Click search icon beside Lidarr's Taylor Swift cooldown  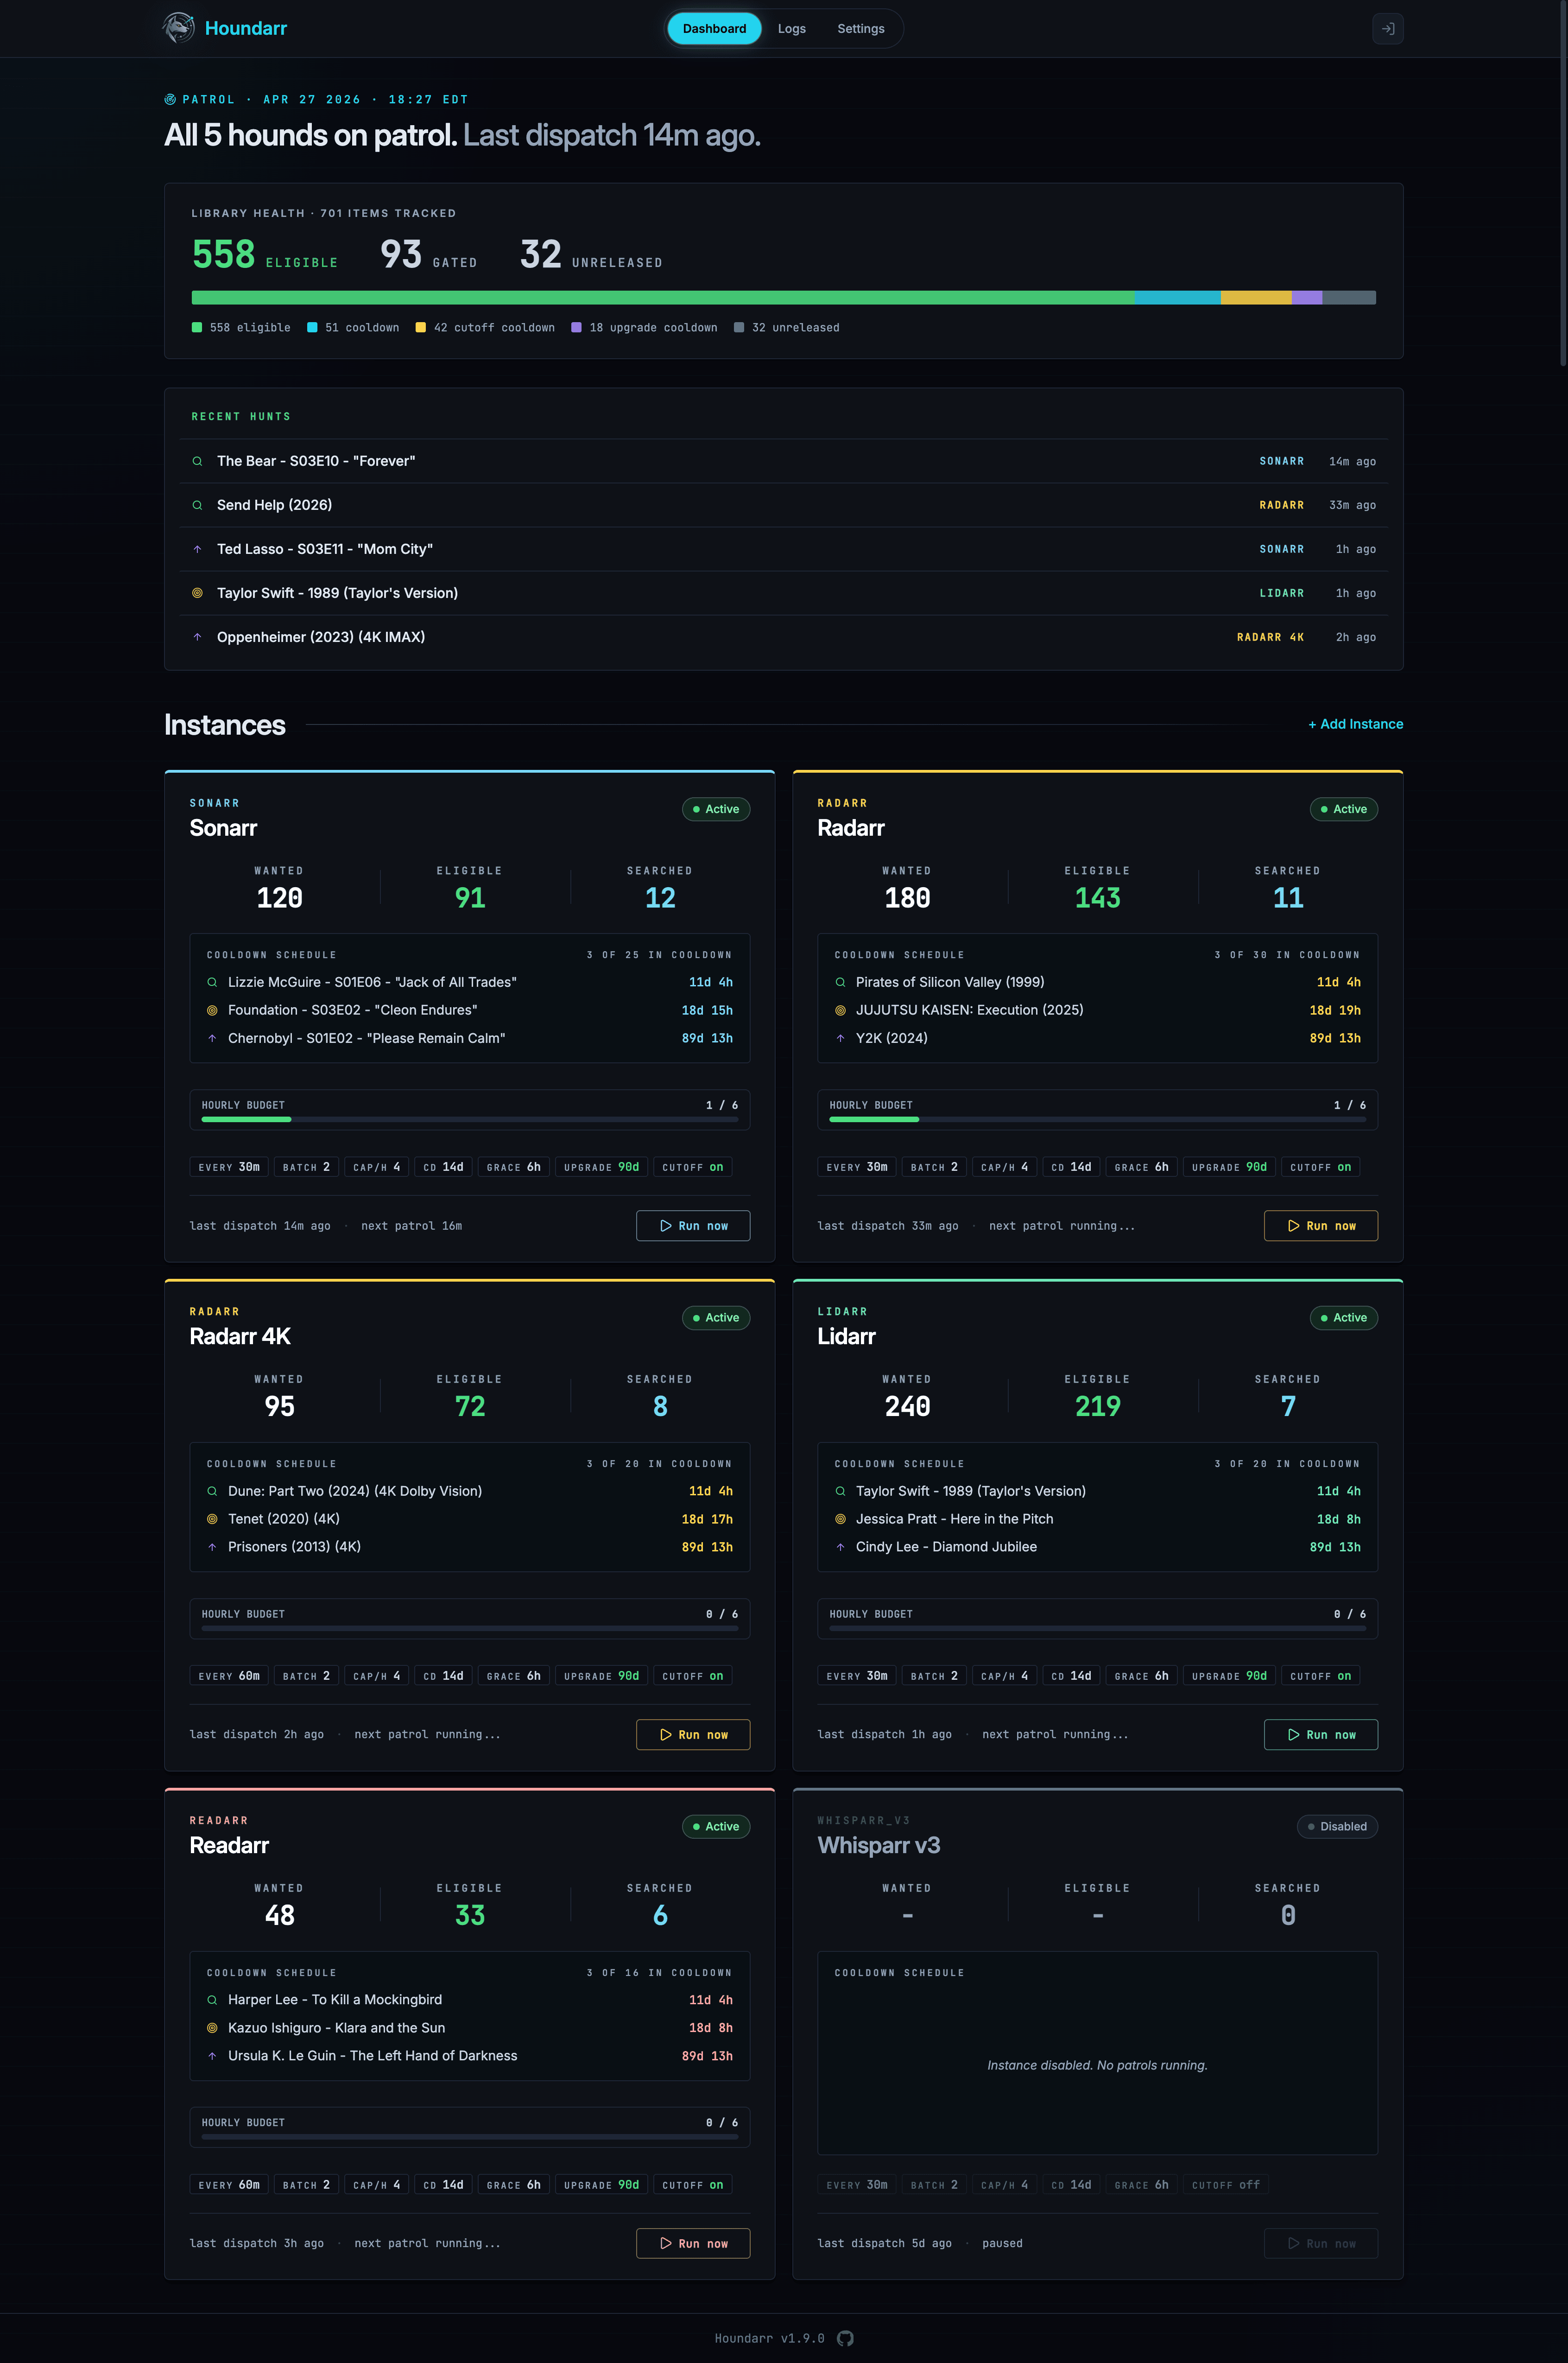pos(840,1491)
